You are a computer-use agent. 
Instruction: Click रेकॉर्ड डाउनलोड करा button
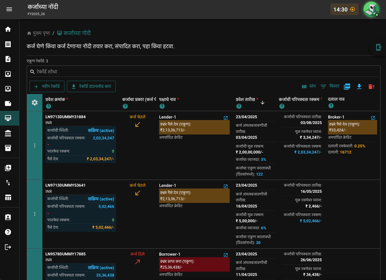[x=91, y=86]
